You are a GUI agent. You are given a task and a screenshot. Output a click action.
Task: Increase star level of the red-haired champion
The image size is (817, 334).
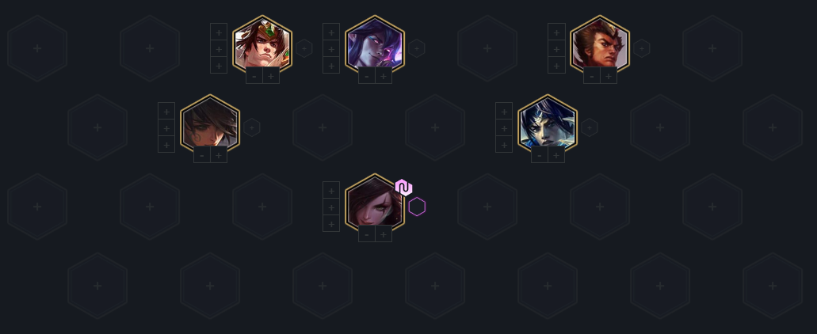[x=384, y=233]
